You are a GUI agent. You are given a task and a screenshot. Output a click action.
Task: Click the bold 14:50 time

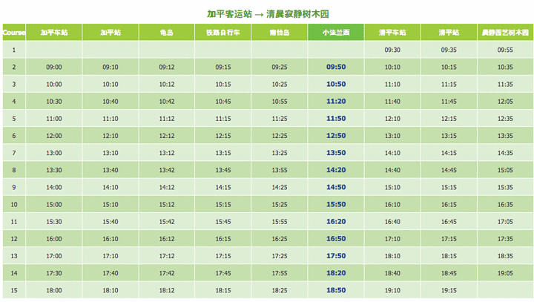click(336, 187)
